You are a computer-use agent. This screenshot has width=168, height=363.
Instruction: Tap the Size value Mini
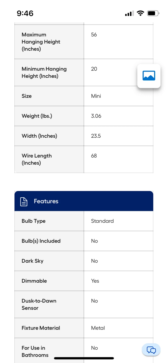[x=96, y=96]
